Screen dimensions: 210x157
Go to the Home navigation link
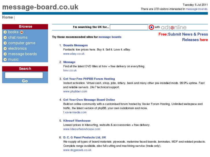click(x=8, y=17)
